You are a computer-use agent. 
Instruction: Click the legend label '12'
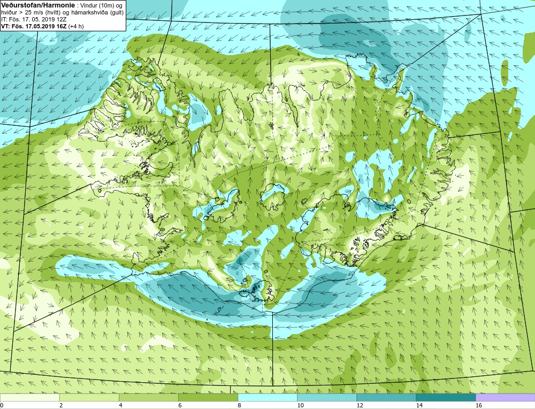coord(360,405)
